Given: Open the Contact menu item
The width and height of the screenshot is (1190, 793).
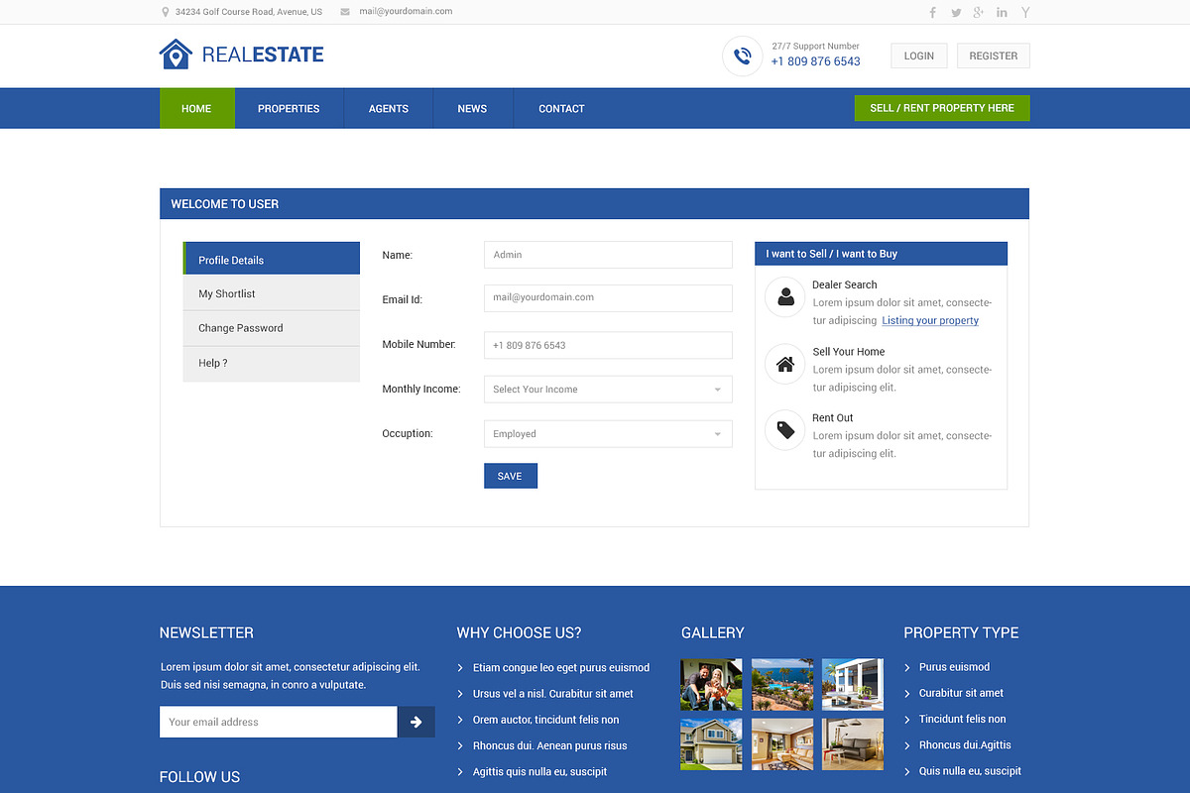Looking at the screenshot, I should (561, 108).
